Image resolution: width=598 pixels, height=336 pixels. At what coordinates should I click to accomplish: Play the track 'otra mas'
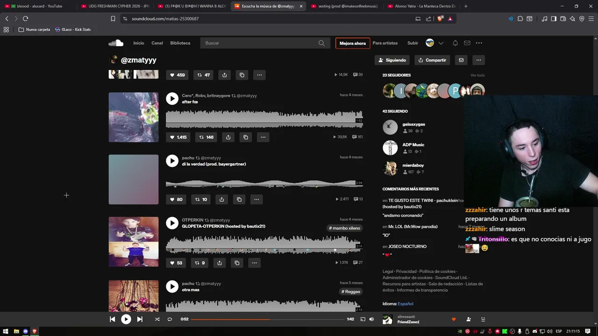pos(172,287)
